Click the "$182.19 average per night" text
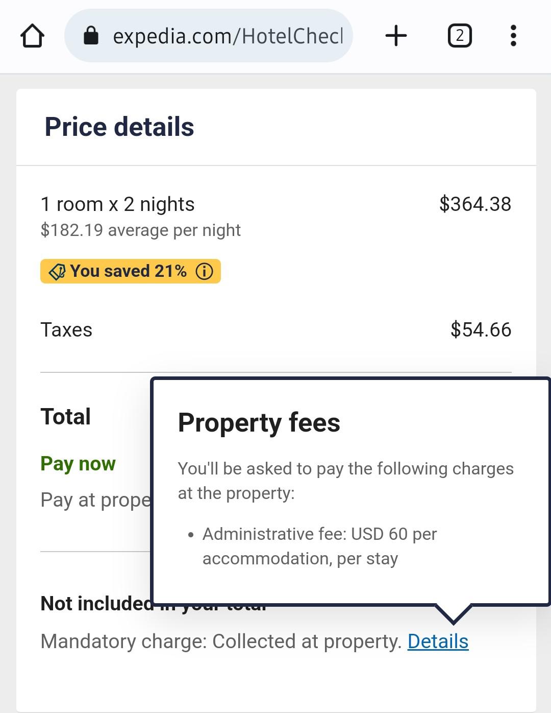551x713 pixels. point(140,230)
